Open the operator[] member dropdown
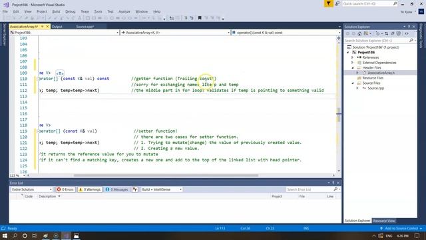Screen dimensions: 426x240 click(286, 33)
